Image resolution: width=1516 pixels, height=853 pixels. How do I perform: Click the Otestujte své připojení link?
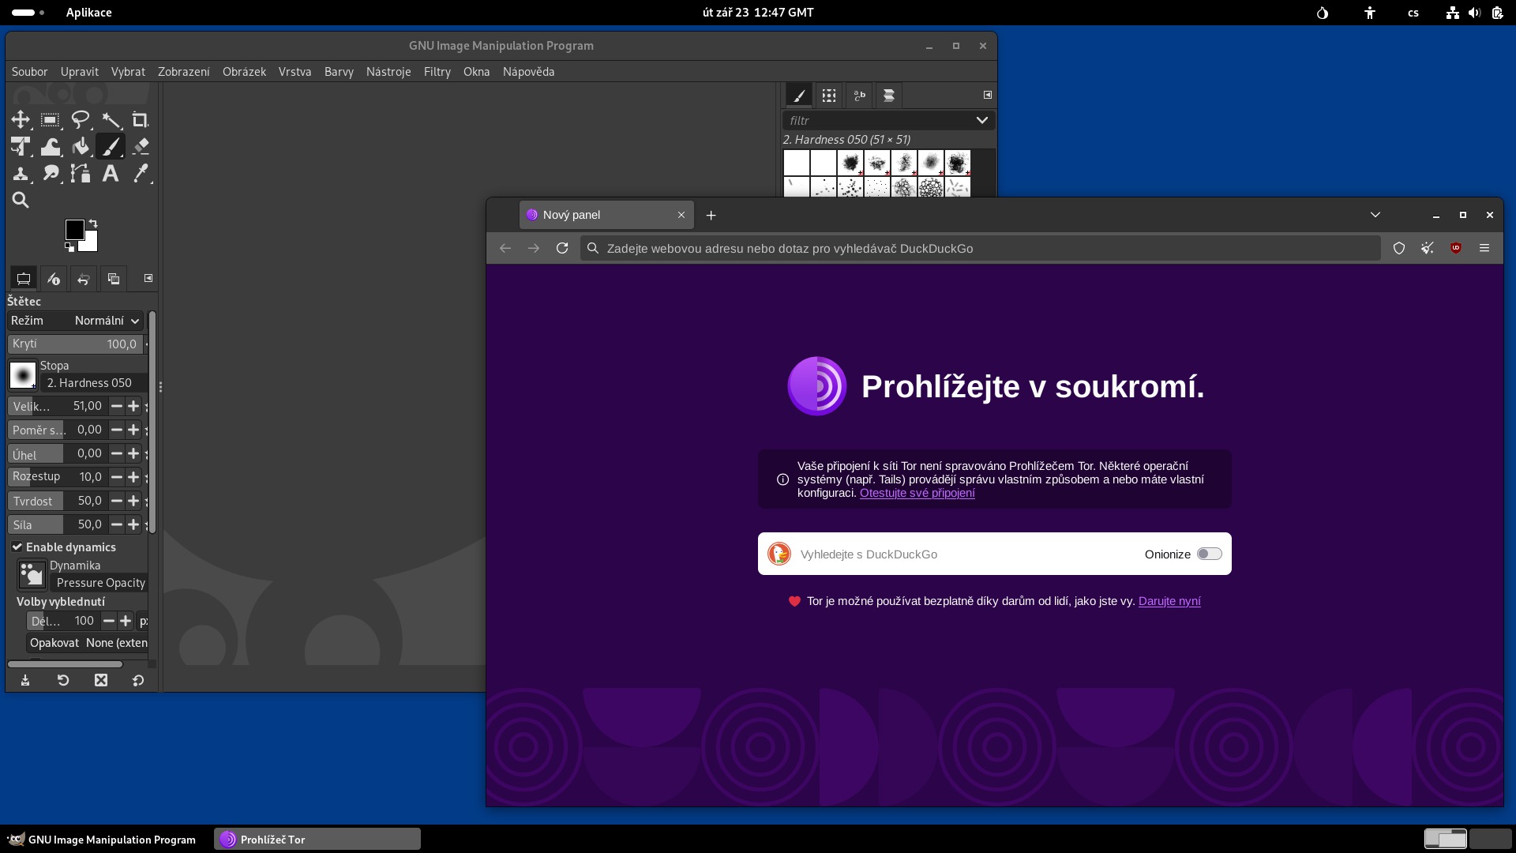(917, 493)
